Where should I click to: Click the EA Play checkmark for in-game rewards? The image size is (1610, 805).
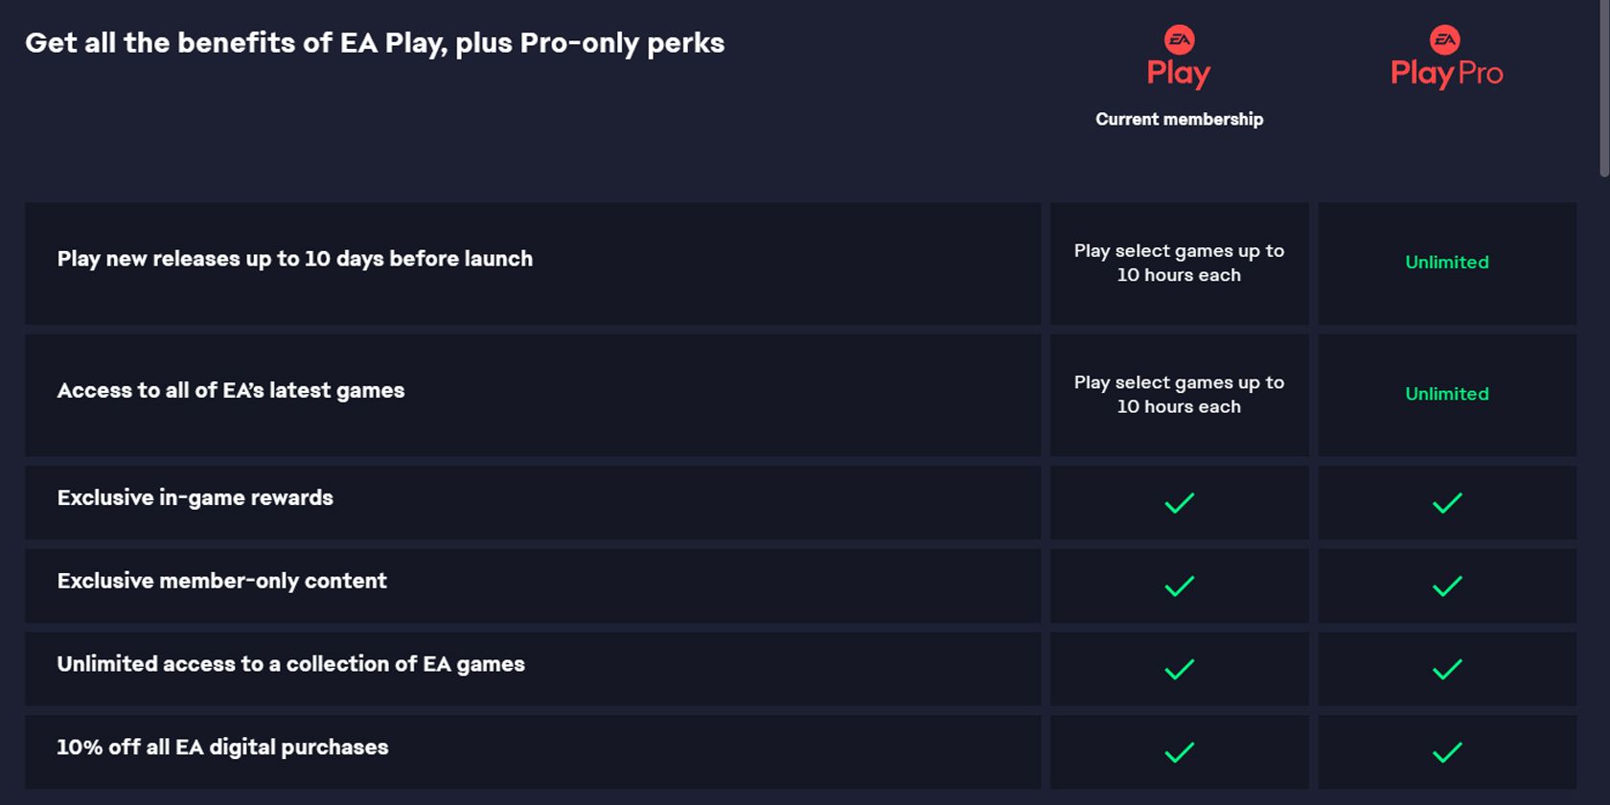coord(1179,501)
